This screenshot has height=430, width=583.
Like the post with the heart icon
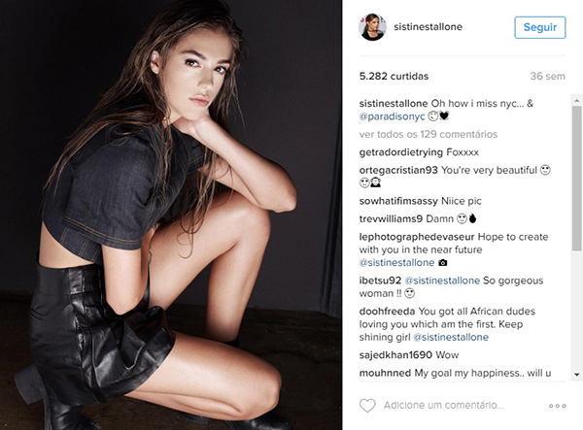(367, 405)
